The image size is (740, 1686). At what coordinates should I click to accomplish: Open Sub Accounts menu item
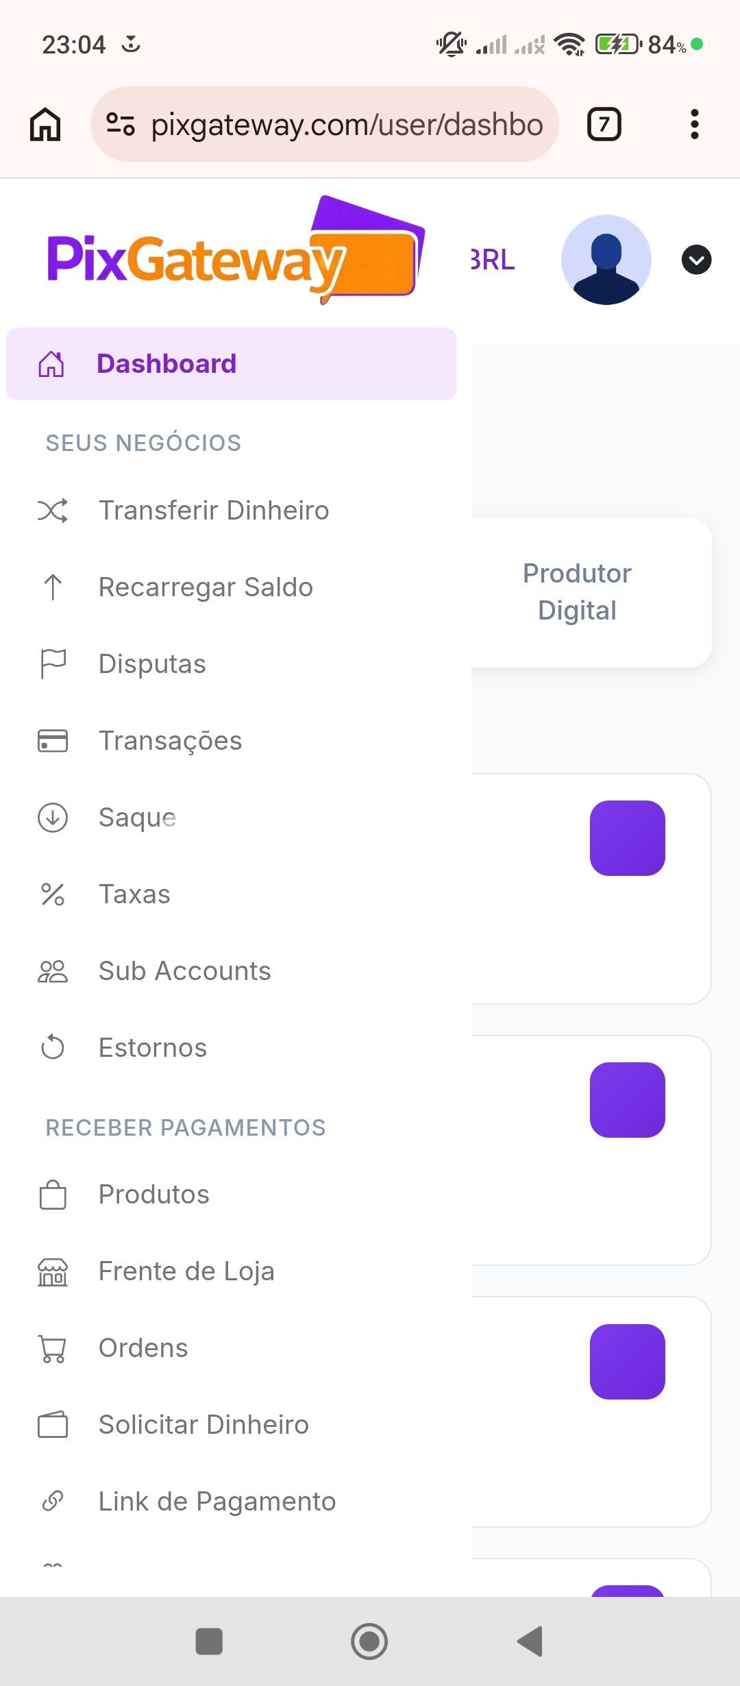point(184,971)
